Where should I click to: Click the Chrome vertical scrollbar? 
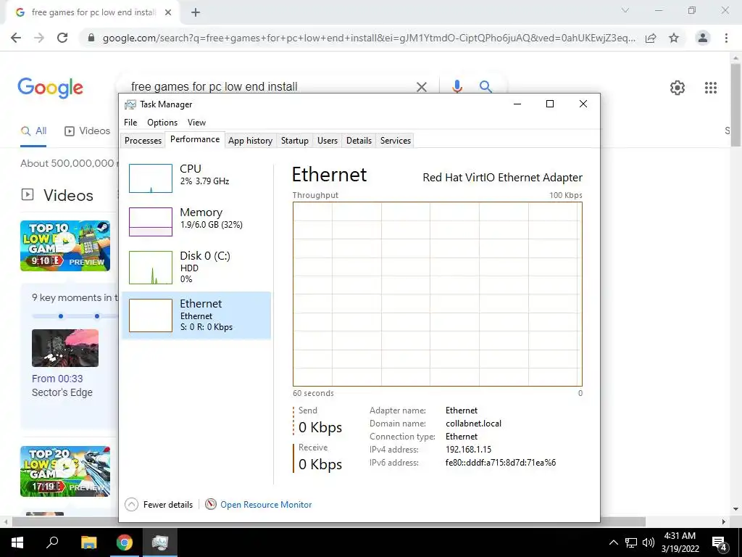pos(735,104)
